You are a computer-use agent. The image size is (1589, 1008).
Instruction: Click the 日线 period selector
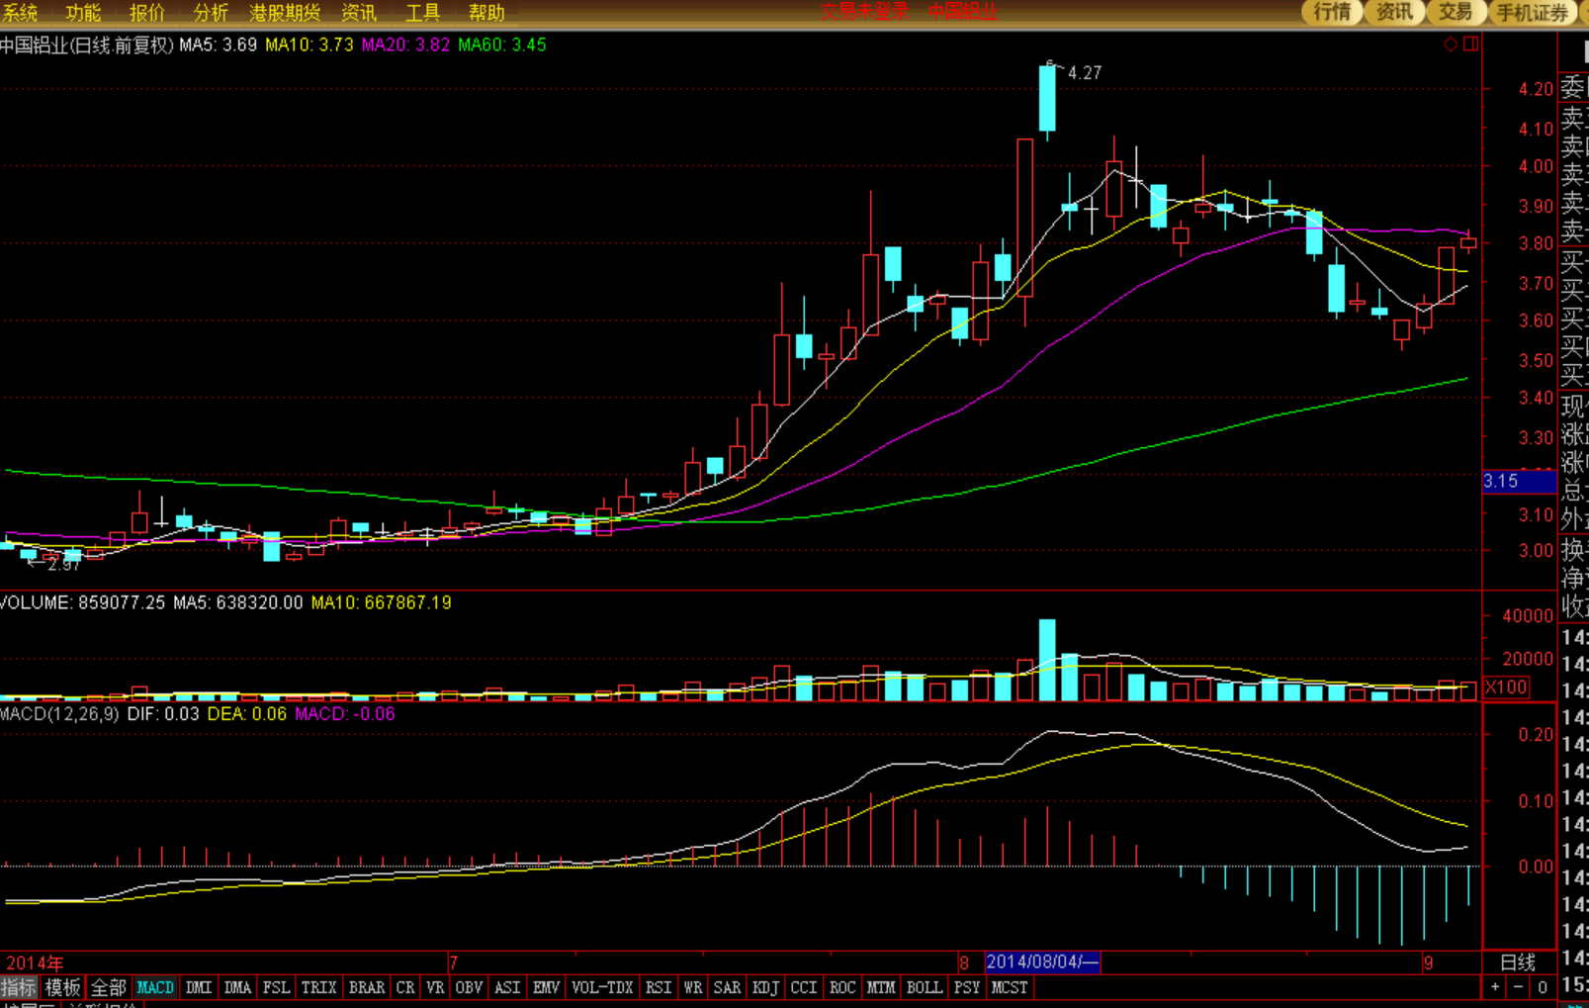(1518, 962)
